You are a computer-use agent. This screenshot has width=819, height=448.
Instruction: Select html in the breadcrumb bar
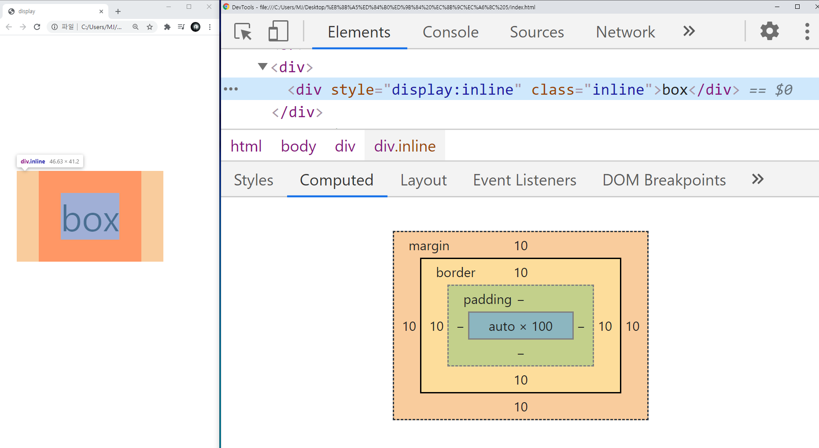[246, 146]
